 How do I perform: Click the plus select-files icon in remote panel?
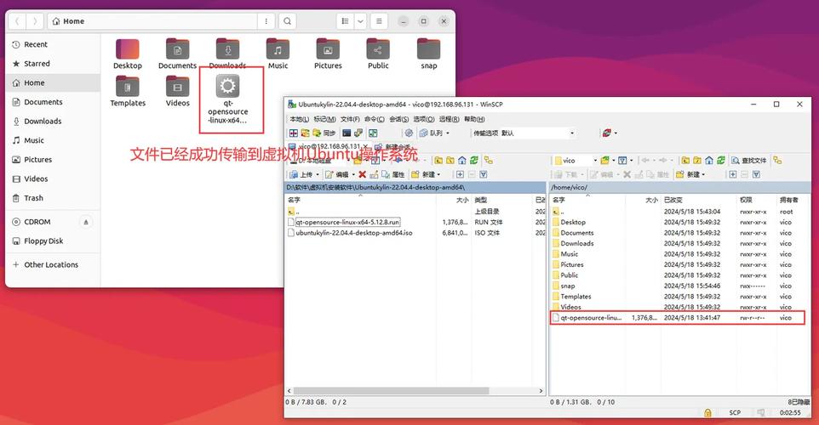tap(733, 175)
